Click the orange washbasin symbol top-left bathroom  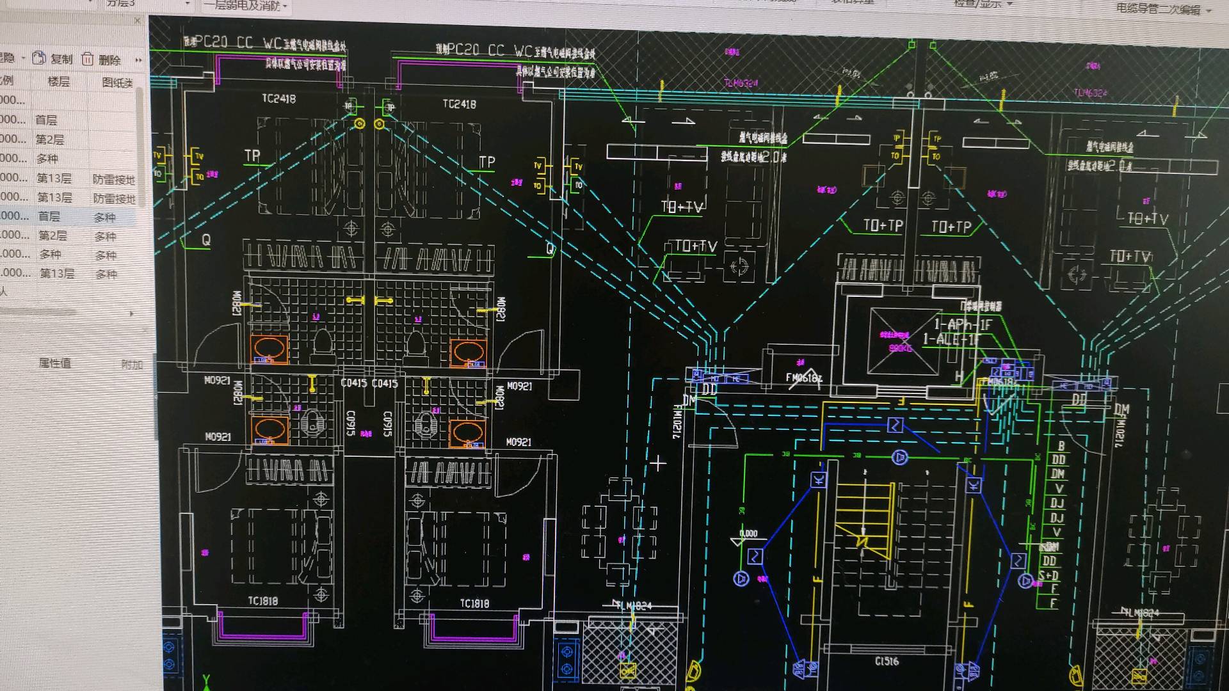pyautogui.click(x=269, y=349)
